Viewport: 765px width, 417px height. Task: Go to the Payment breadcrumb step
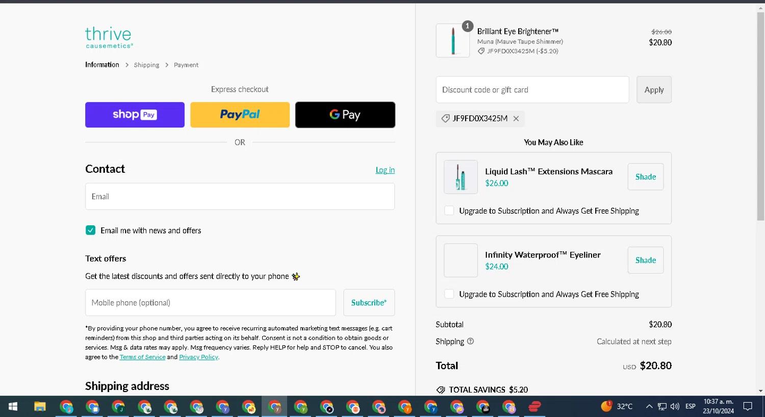(x=186, y=65)
